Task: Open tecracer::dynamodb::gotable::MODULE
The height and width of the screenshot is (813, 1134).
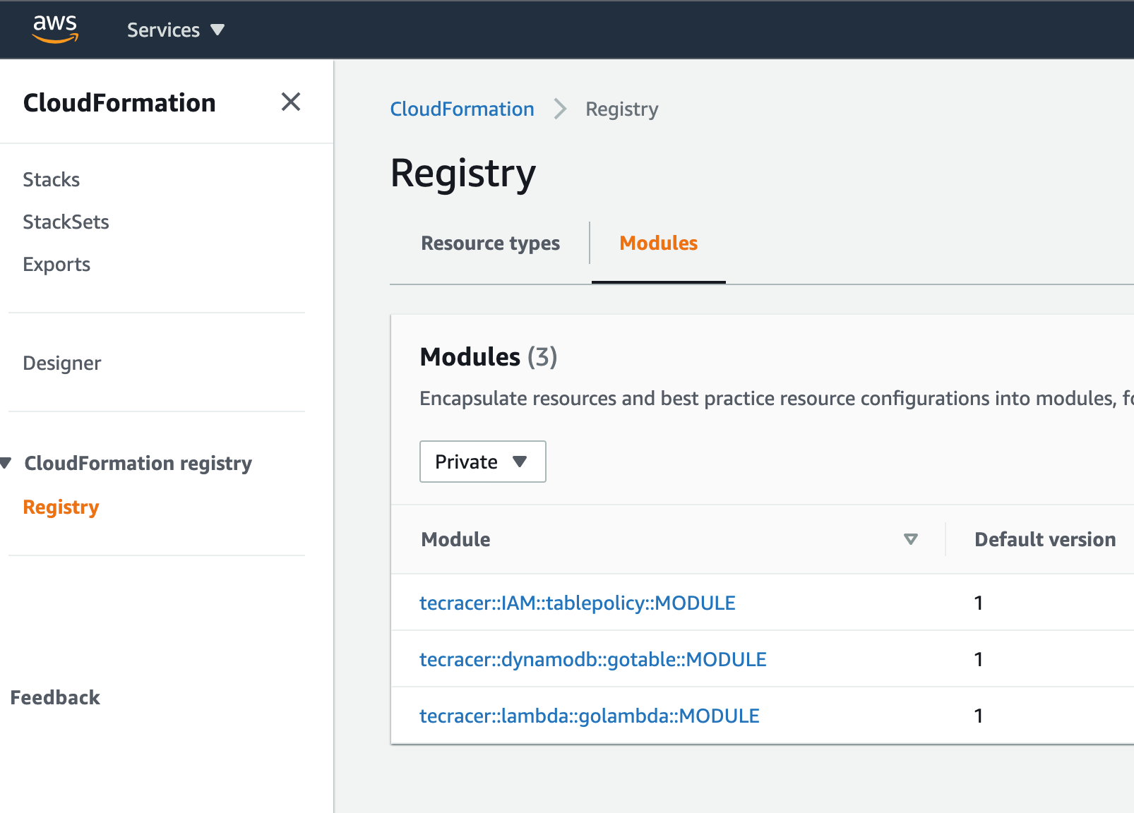Action: pyautogui.click(x=592, y=659)
